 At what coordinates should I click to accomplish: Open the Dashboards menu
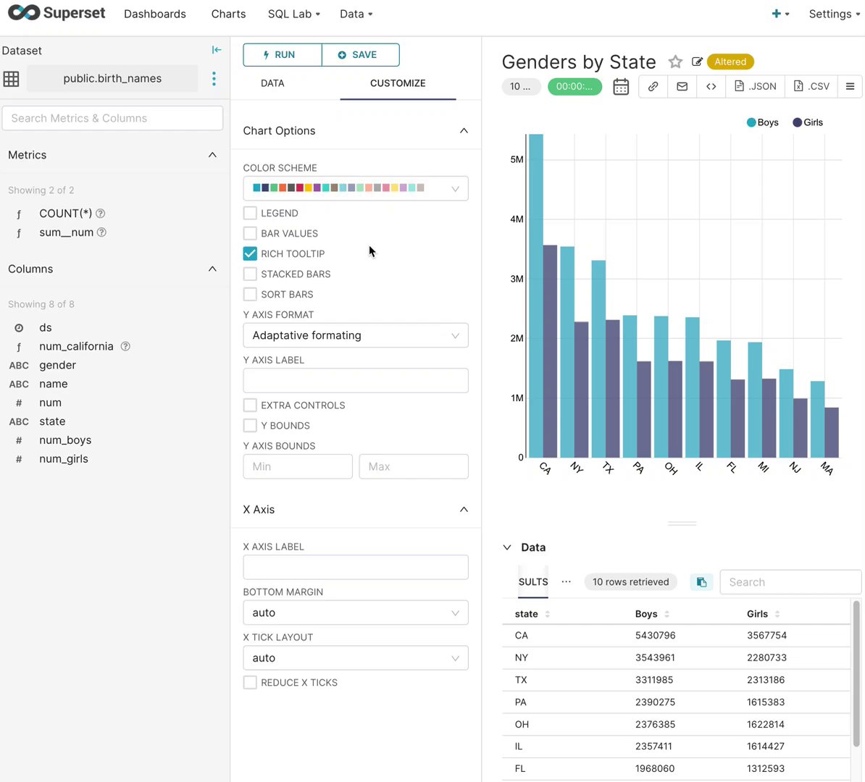(x=155, y=14)
